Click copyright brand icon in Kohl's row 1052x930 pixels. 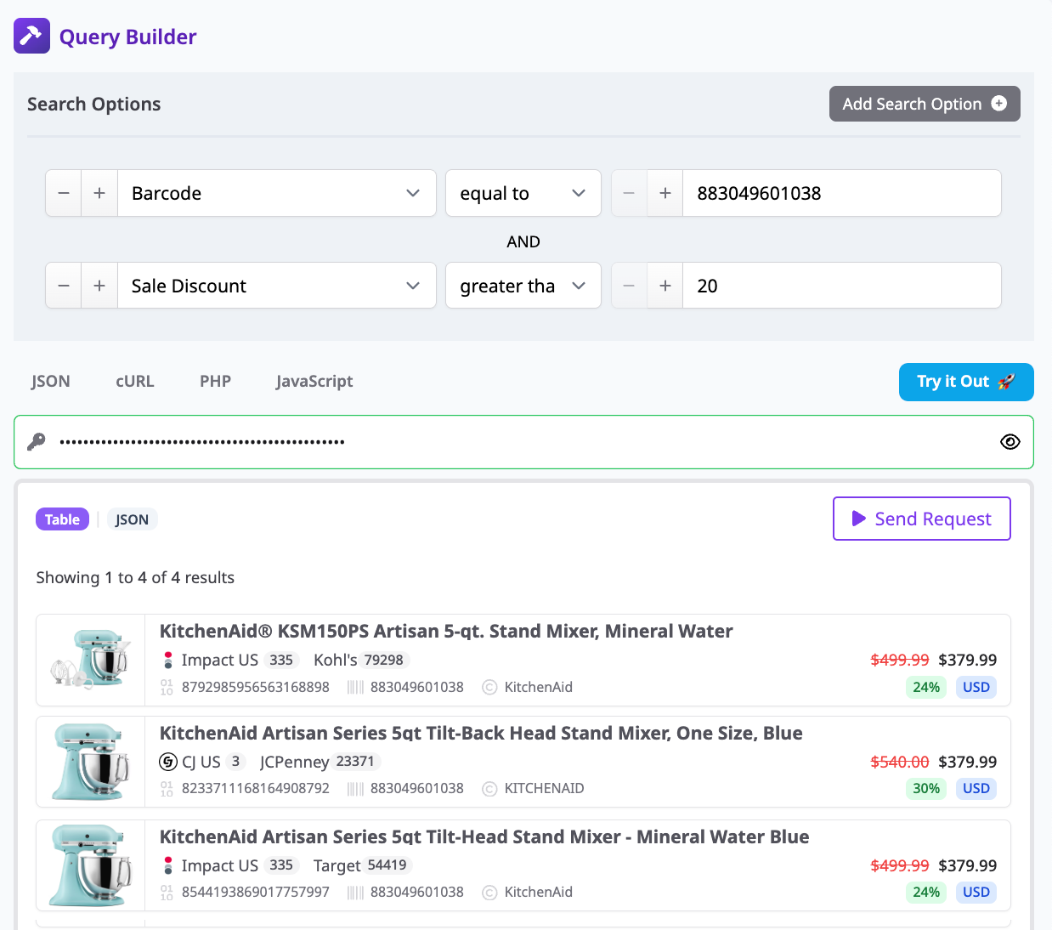pyautogui.click(x=489, y=687)
